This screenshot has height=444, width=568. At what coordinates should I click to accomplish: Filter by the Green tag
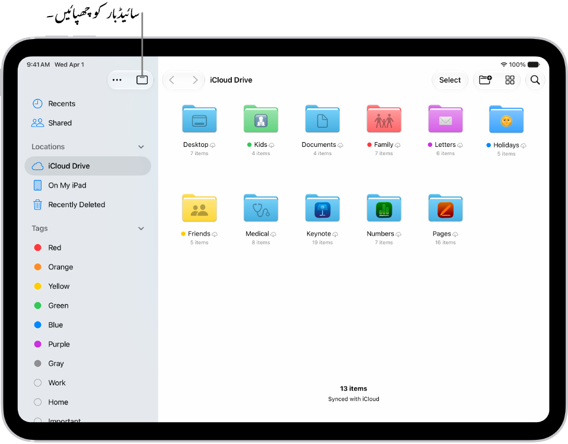pos(88,305)
